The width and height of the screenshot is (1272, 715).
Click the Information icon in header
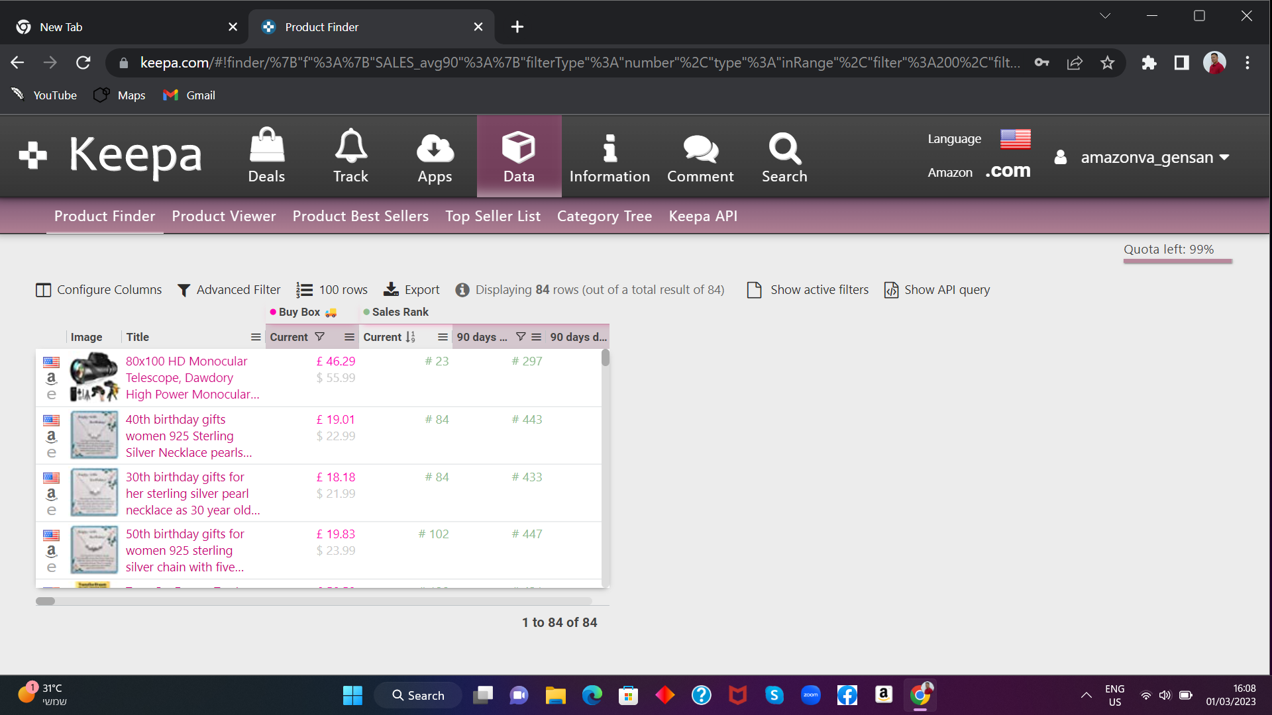[x=609, y=148]
